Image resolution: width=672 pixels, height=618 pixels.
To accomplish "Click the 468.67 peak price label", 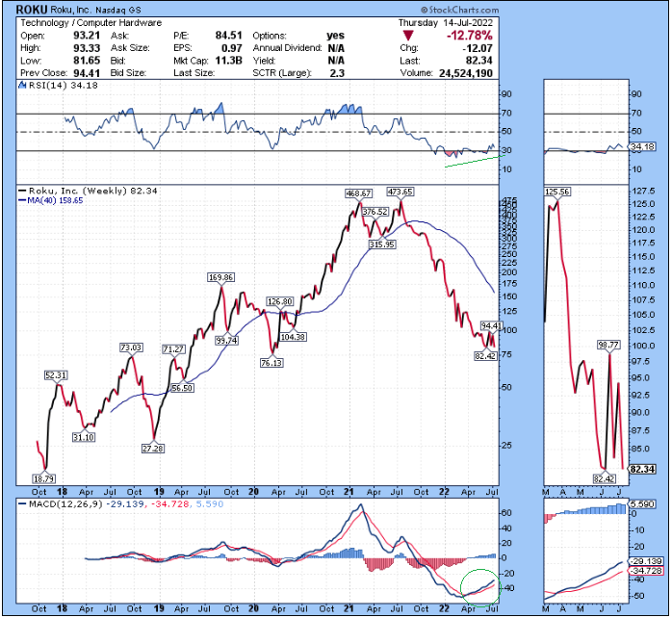I will (359, 193).
